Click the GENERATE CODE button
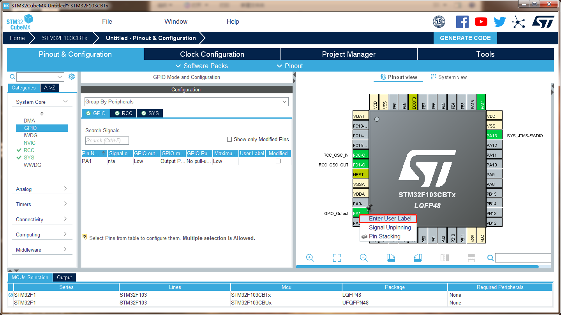The width and height of the screenshot is (561, 315). (465, 38)
